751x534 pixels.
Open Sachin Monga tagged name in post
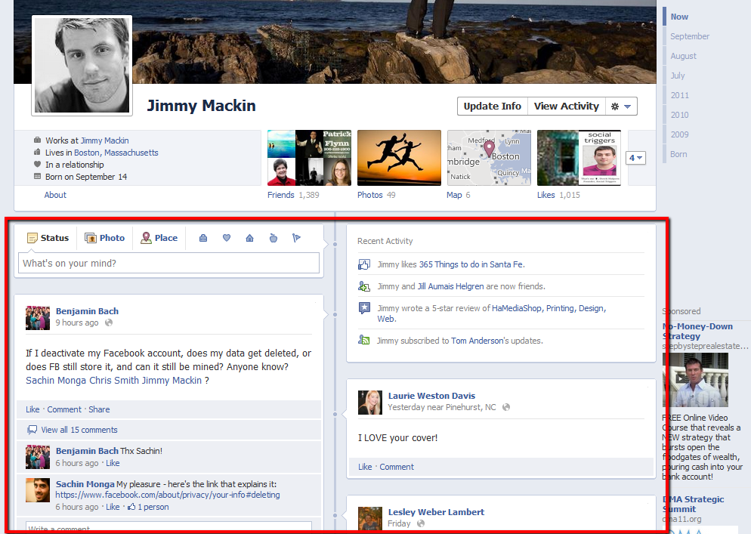(56, 380)
